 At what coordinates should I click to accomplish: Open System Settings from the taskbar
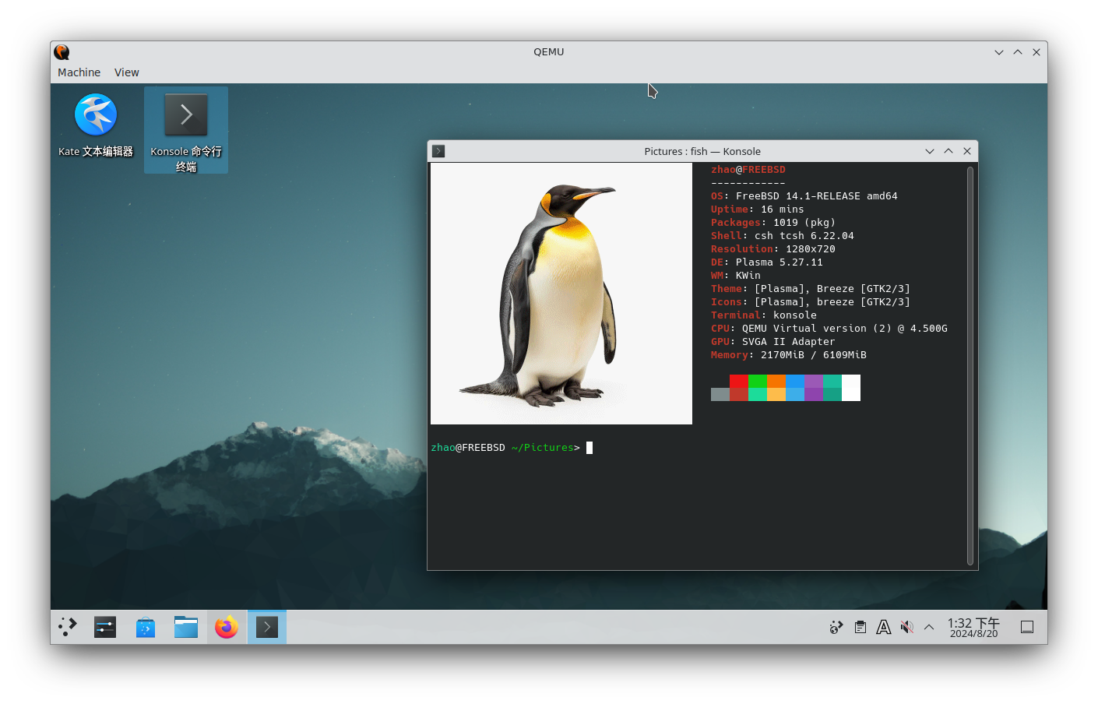[x=104, y=627]
